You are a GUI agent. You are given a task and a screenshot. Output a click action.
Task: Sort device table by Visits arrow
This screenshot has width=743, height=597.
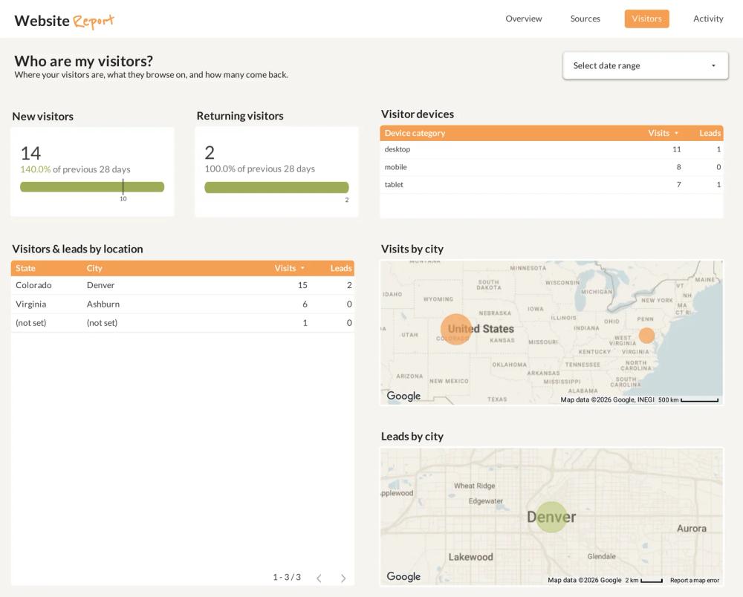tap(676, 133)
